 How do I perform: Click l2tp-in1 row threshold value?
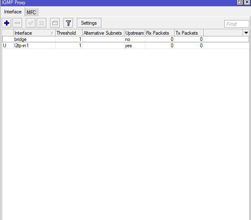(80, 46)
